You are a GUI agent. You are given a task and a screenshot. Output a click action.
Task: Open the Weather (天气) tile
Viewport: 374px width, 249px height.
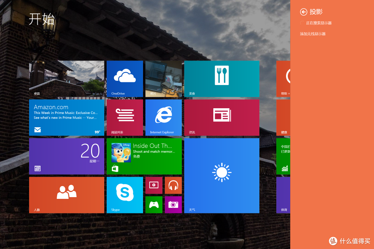coord(222,176)
